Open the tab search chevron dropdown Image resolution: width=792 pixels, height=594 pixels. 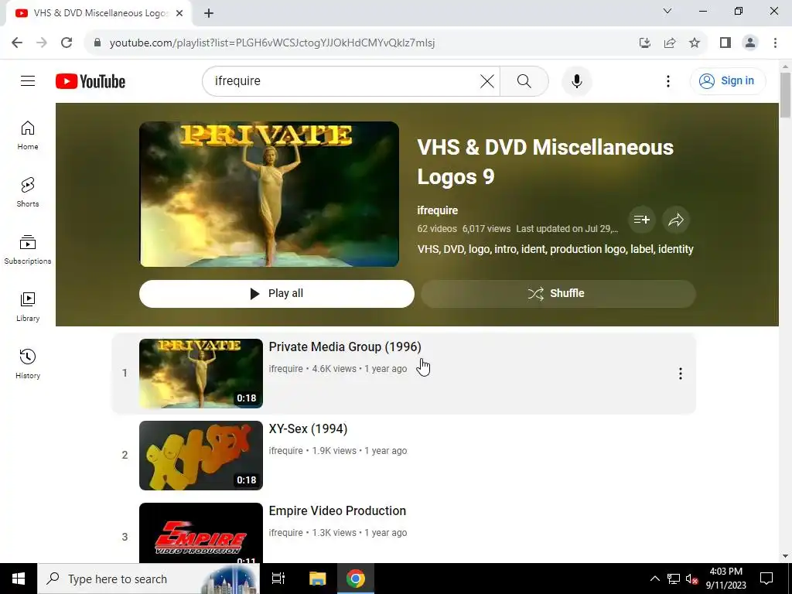[667, 11]
